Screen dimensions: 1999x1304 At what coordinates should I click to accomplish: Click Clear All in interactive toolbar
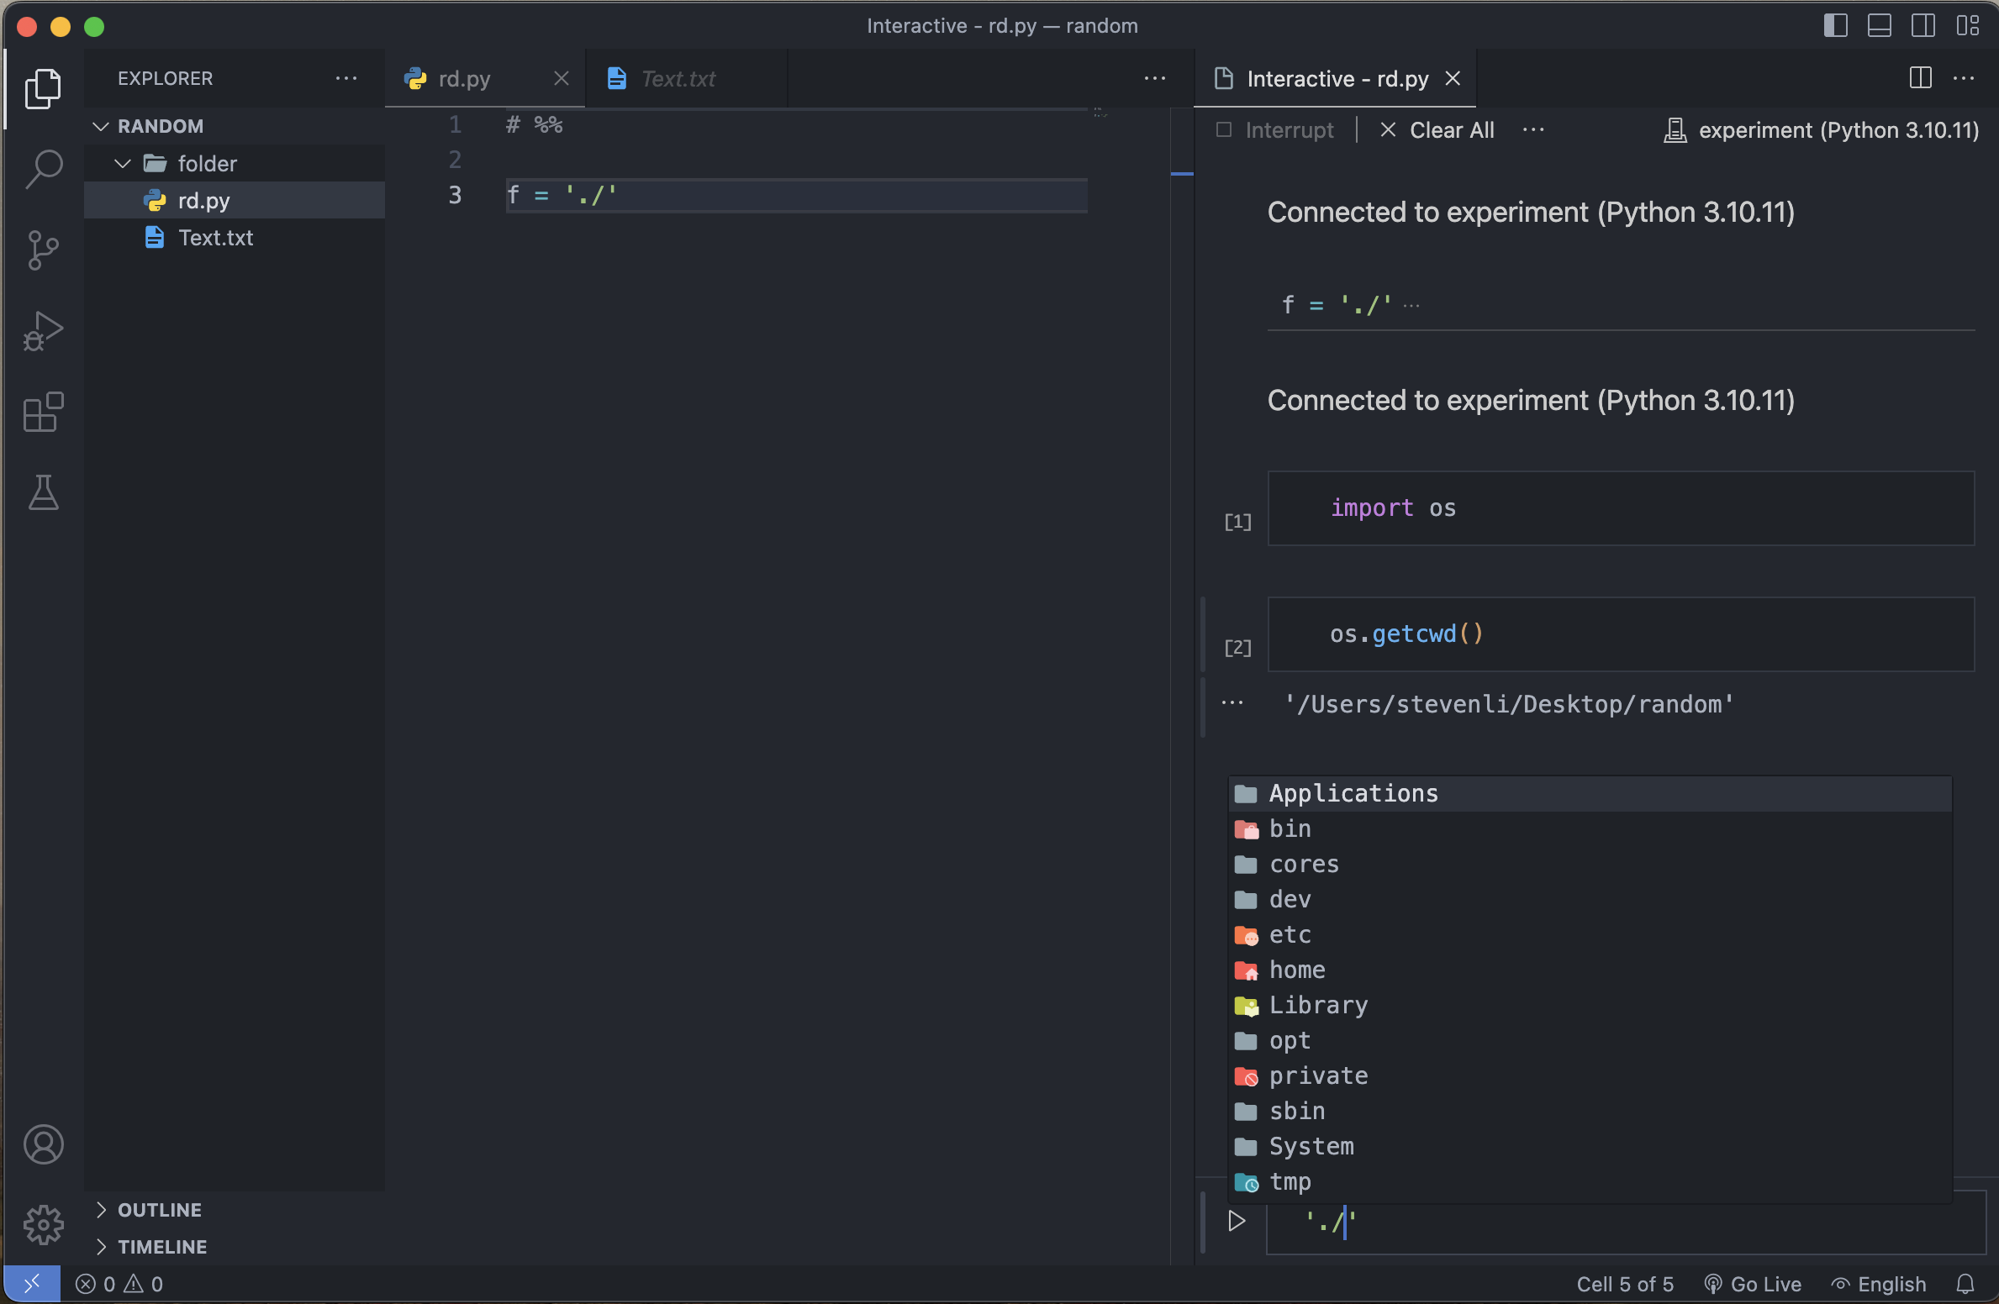pyautogui.click(x=1437, y=130)
